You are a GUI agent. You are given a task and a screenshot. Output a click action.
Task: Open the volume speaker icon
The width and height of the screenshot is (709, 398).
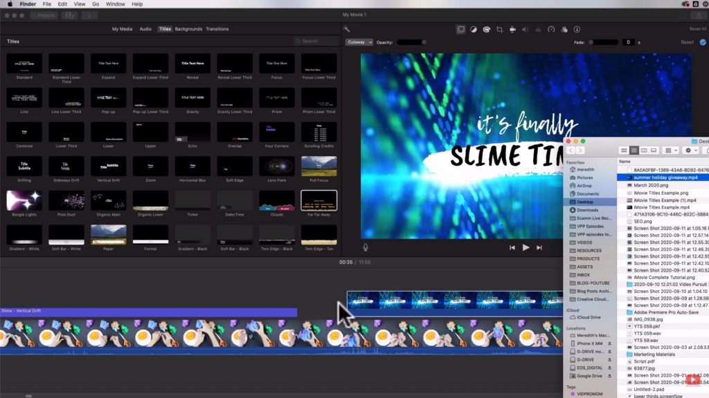click(x=526, y=29)
